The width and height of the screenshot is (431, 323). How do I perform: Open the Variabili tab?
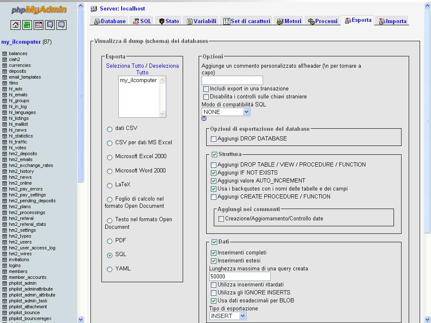pyautogui.click(x=201, y=21)
